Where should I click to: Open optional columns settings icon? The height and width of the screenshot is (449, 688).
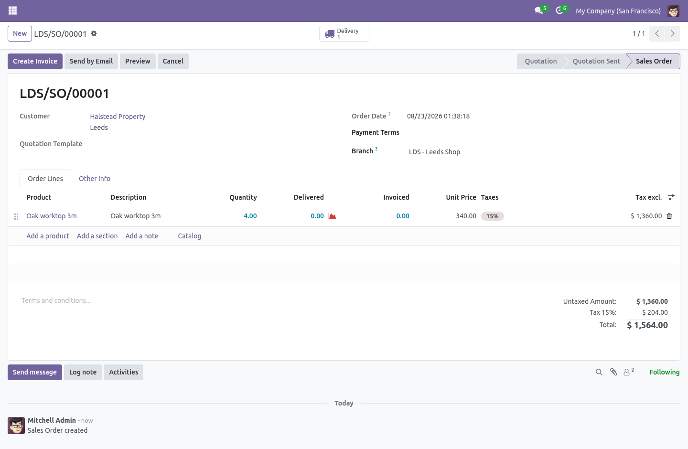[x=671, y=197]
